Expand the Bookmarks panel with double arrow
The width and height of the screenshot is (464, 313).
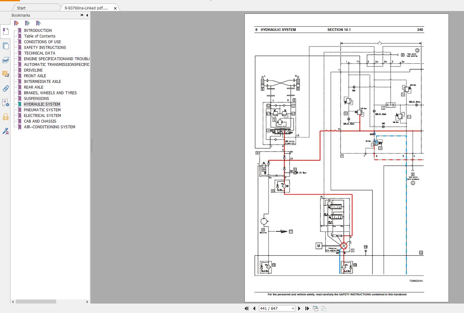[x=82, y=15]
